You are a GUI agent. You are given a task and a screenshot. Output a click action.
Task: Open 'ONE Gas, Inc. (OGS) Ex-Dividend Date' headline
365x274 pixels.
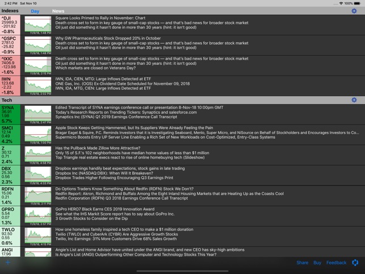pyautogui.click(x=123, y=84)
